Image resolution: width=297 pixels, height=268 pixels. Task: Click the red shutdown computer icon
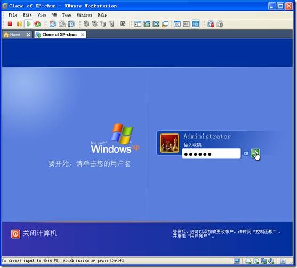point(15,234)
